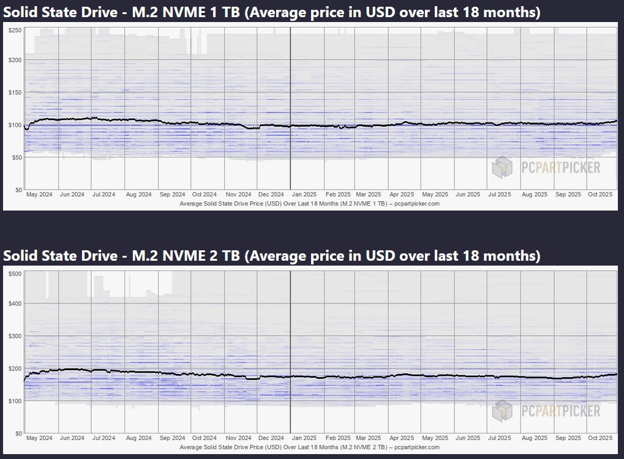Select Aug 2025 on the 1 TB chart axis
The height and width of the screenshot is (459, 624).
pos(535,195)
